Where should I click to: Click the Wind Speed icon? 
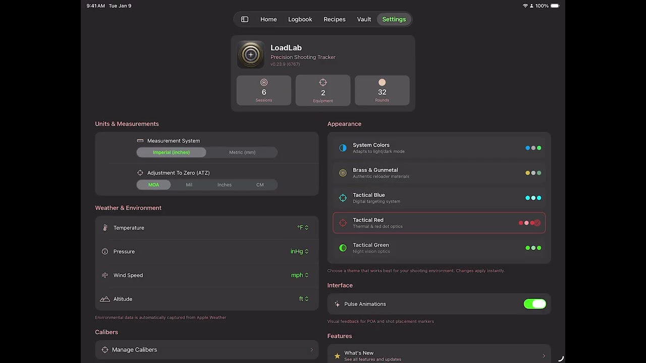(105, 275)
